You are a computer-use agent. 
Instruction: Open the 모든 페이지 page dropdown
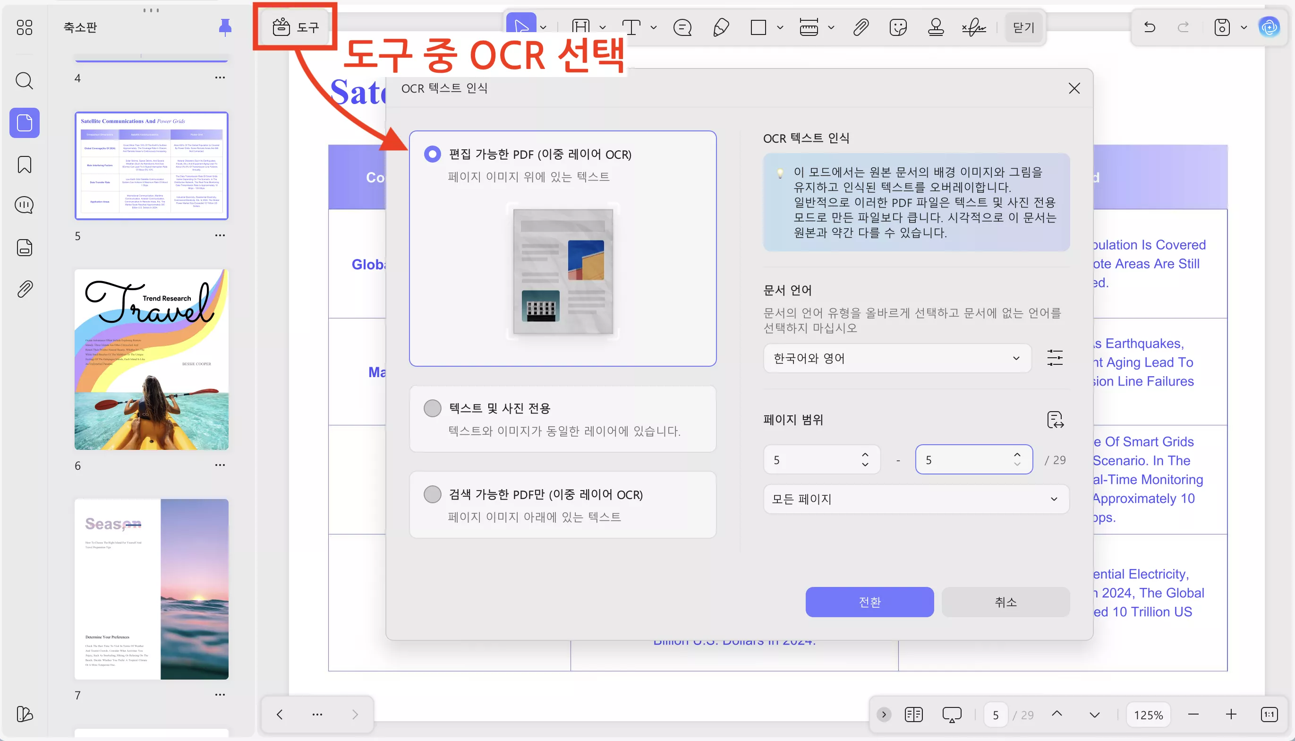[x=915, y=499]
